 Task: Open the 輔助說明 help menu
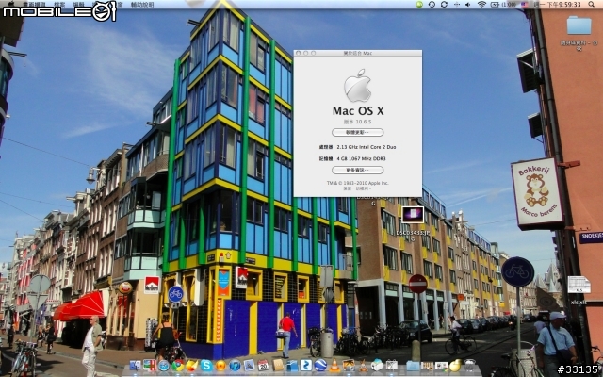[x=142, y=5]
